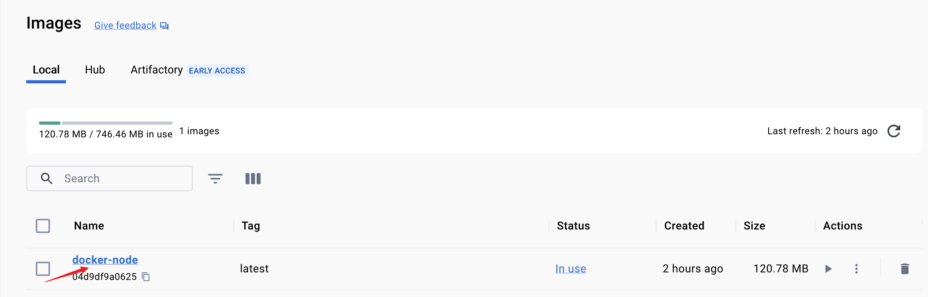This screenshot has width=928, height=297.
Task: Click the search magnifier icon
Action: [x=46, y=179]
